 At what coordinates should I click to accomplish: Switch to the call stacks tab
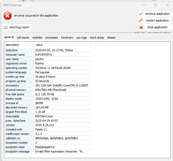23,38
